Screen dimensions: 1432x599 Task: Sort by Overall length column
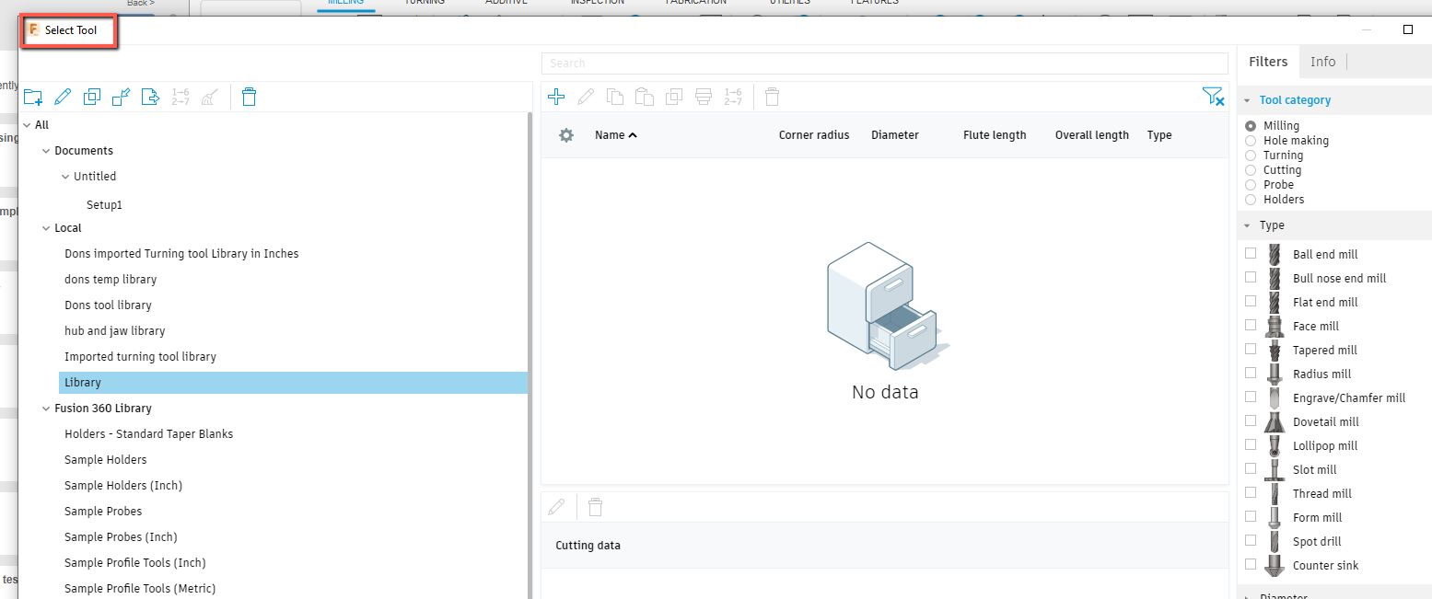1092,135
